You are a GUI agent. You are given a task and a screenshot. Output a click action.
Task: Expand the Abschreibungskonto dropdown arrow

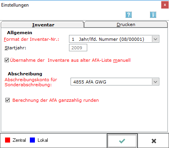pos(155,82)
